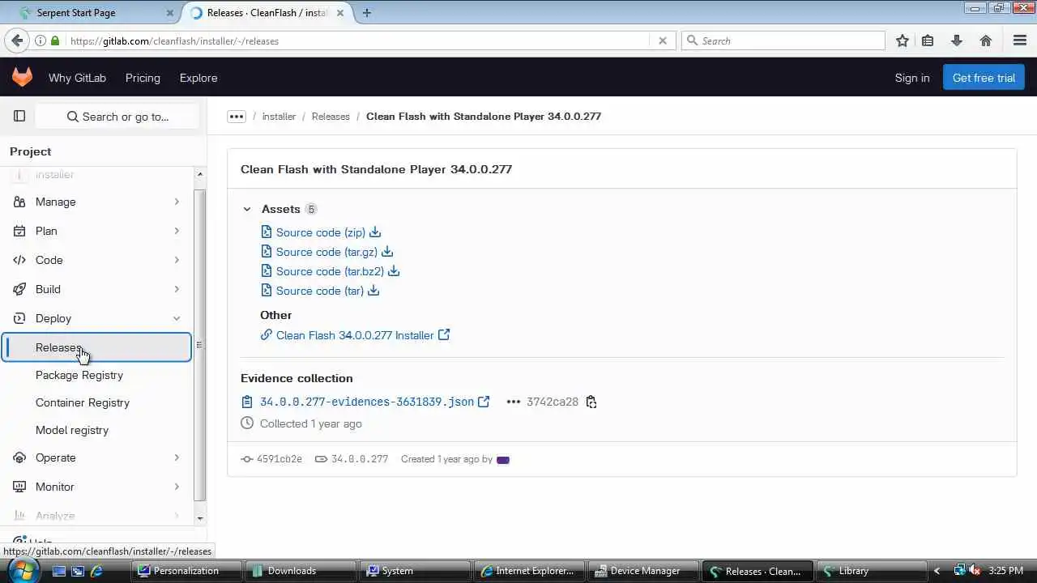Viewport: 1037px width, 583px height.
Task: Download Source code (zip) via download icon
Action: click(x=375, y=232)
